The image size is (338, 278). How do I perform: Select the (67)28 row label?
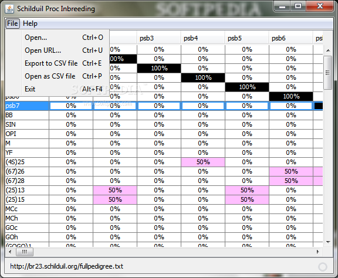[x=27, y=181]
